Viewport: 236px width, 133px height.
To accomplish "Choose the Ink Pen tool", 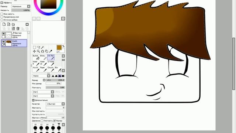I will pos(51,57).
